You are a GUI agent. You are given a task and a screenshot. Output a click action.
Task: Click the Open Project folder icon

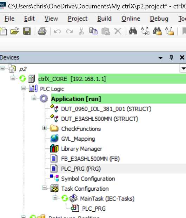[15, 31]
